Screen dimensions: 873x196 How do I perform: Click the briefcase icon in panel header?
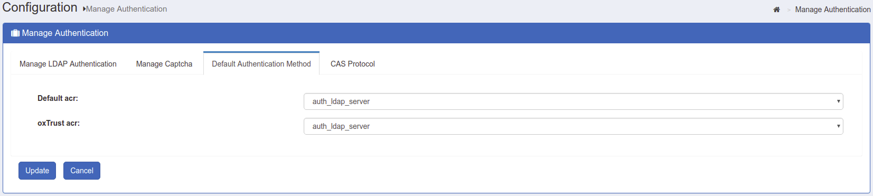tap(15, 33)
